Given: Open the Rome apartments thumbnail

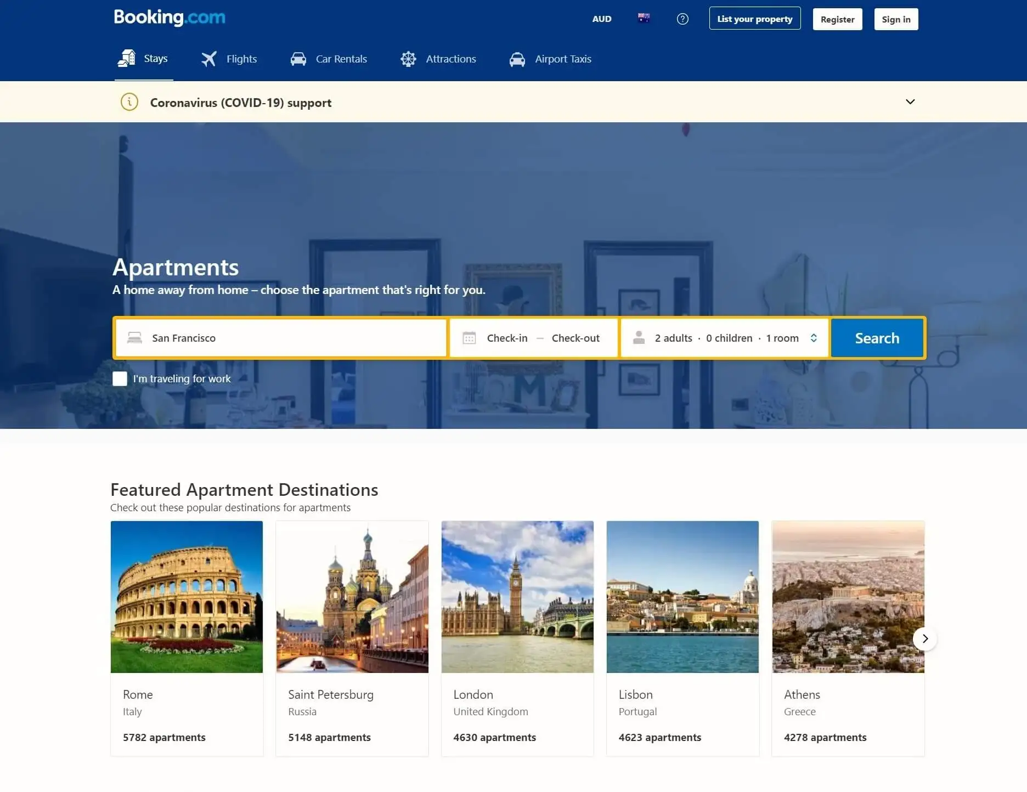Looking at the screenshot, I should pos(187,597).
